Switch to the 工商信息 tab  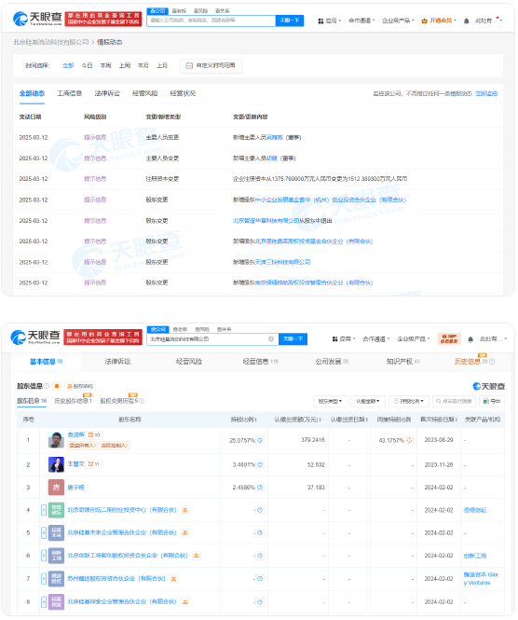(x=70, y=94)
